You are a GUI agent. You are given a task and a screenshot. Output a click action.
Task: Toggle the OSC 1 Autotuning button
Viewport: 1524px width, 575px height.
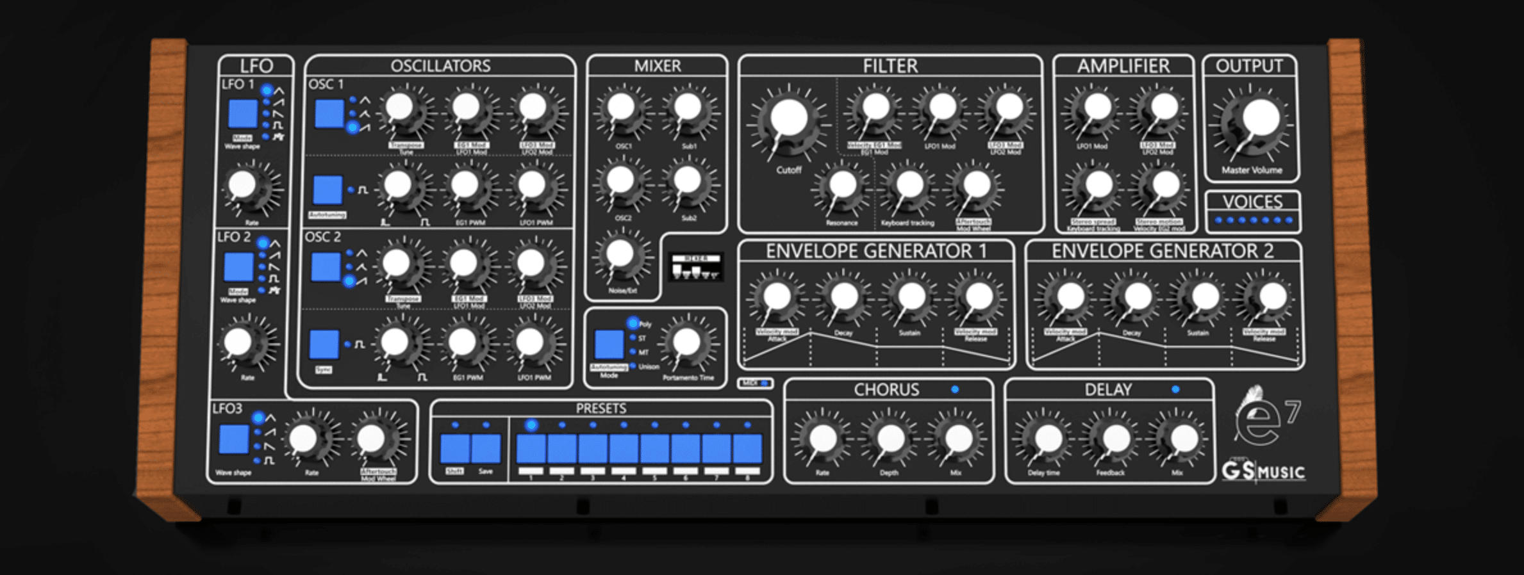click(327, 190)
